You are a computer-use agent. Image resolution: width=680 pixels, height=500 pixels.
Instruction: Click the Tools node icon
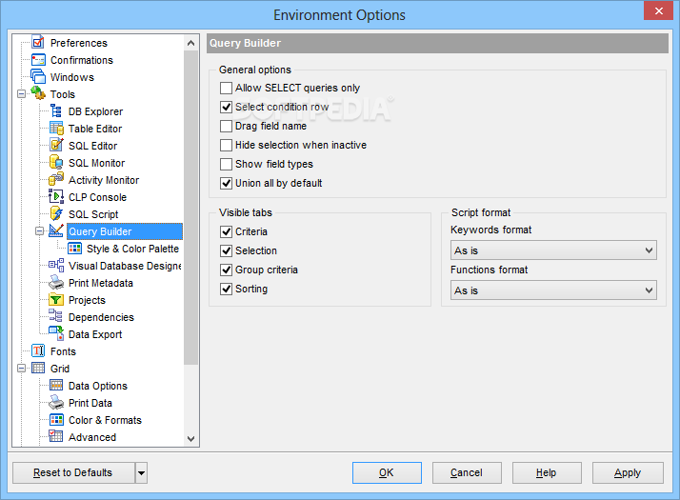(x=38, y=93)
